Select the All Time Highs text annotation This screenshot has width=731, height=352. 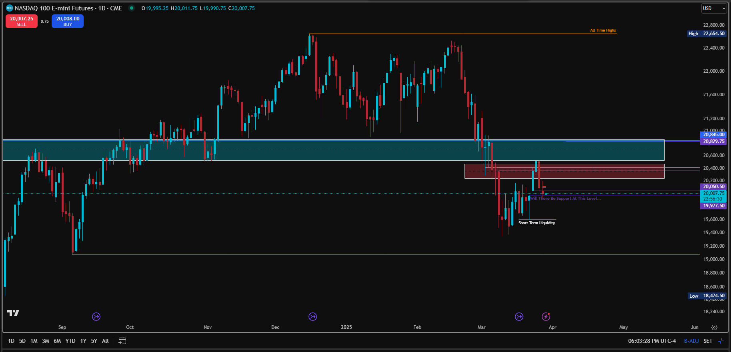click(603, 30)
